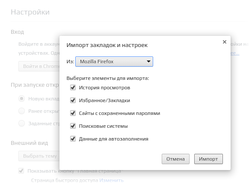The image size is (249, 185).
Task: Click the 'Выбрать тему' button in settings
Action: pos(39,156)
